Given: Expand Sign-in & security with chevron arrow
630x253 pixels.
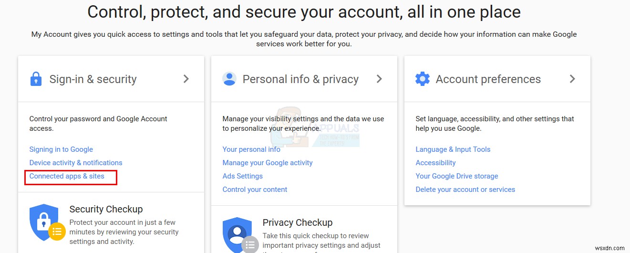Looking at the screenshot, I should pyautogui.click(x=186, y=79).
